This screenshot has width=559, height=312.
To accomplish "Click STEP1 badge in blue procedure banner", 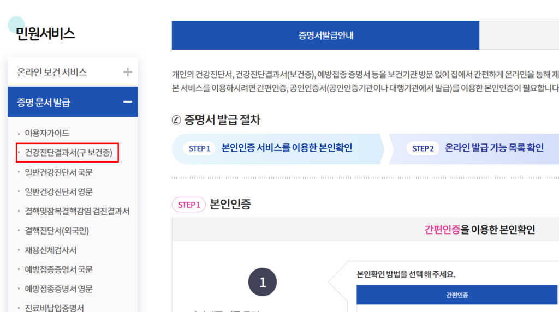I will point(199,148).
